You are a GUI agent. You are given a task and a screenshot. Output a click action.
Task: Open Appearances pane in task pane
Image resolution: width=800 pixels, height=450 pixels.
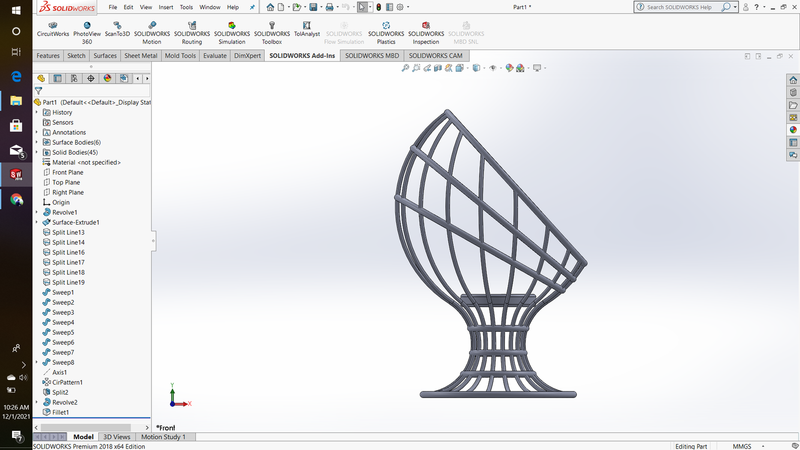pyautogui.click(x=793, y=130)
